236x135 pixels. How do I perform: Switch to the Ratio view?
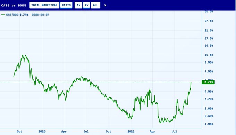tap(66, 5)
